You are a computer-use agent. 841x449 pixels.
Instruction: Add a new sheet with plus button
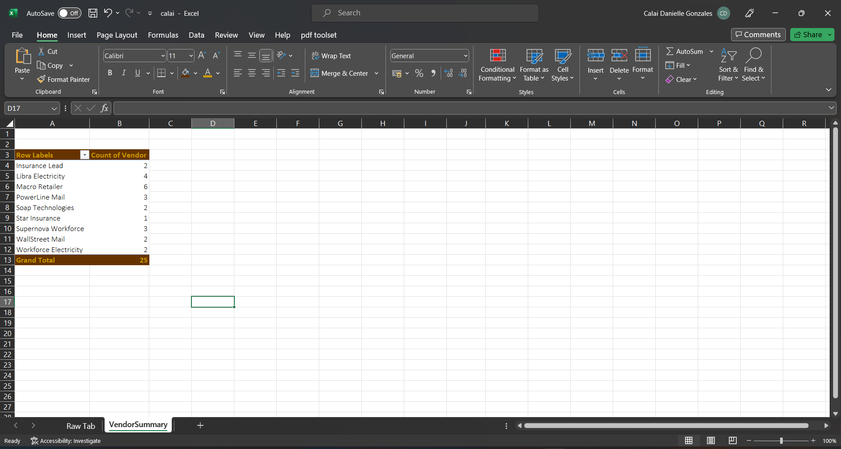coord(200,425)
